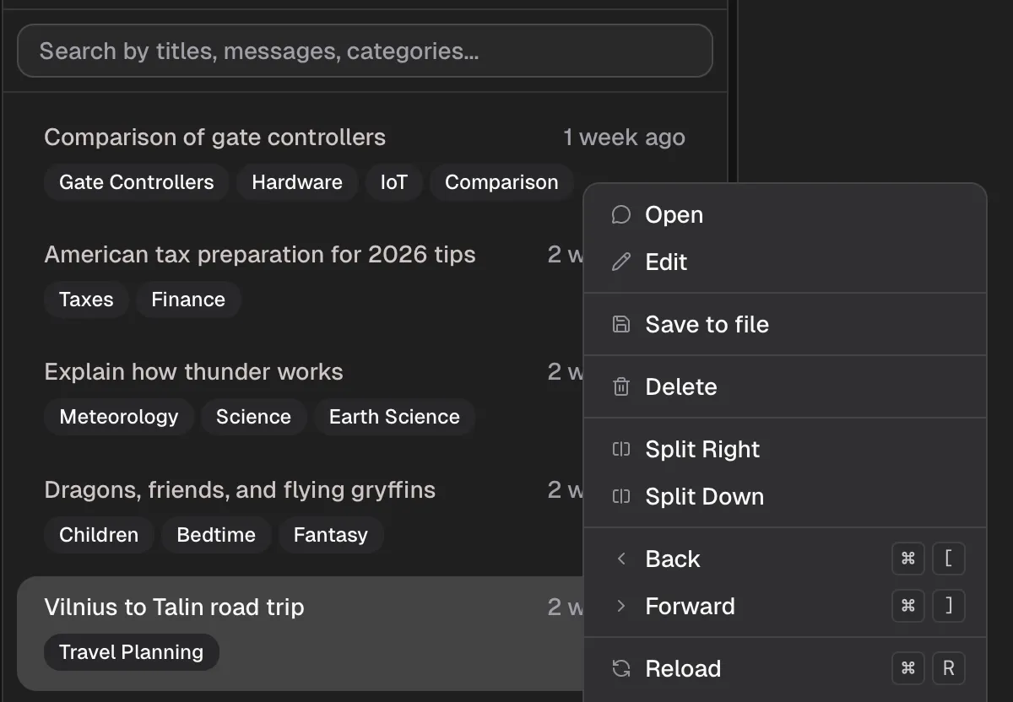Click the Earth Science tag

[394, 417]
